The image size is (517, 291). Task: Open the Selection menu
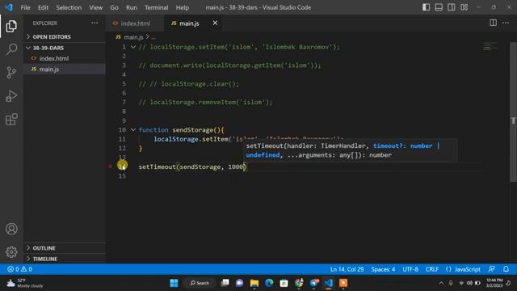pyautogui.click(x=69, y=7)
